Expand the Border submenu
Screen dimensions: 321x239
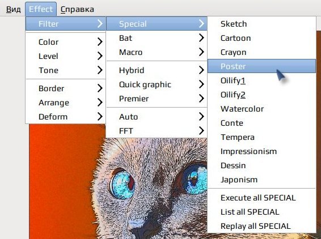66,88
